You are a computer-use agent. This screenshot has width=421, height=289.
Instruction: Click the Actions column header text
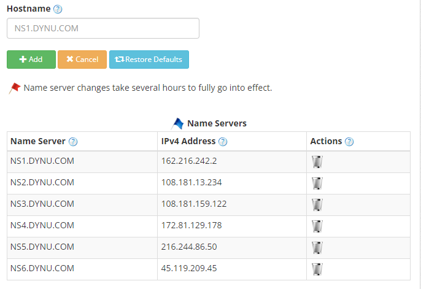pos(326,141)
